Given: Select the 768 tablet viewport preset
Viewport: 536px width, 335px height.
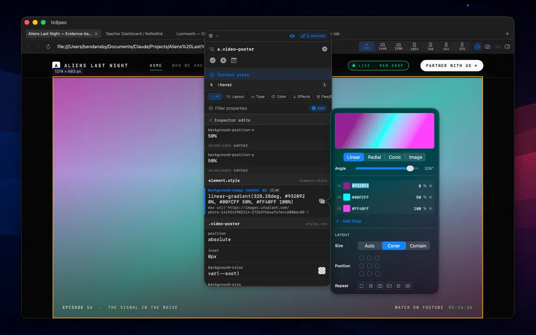Looking at the screenshot, I should [x=430, y=47].
